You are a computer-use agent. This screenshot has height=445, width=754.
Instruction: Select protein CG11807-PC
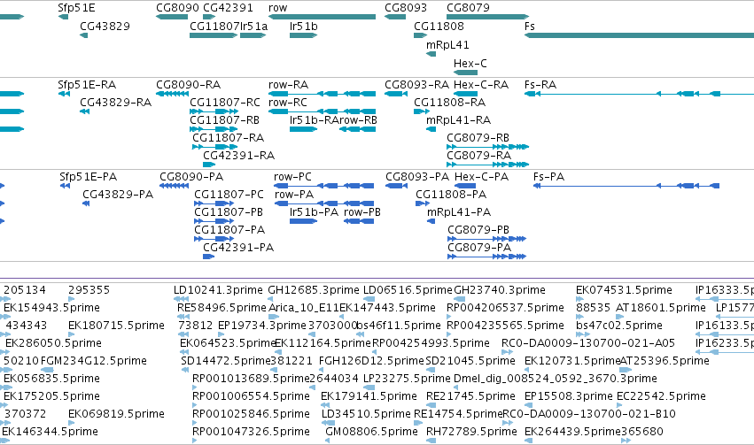[229, 195]
